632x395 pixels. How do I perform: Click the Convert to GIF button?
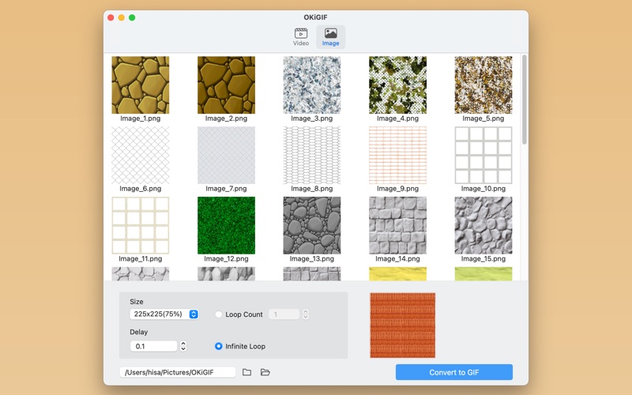tap(453, 372)
